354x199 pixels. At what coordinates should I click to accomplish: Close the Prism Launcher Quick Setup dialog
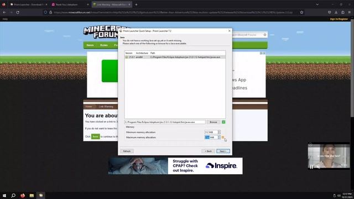click(230, 31)
